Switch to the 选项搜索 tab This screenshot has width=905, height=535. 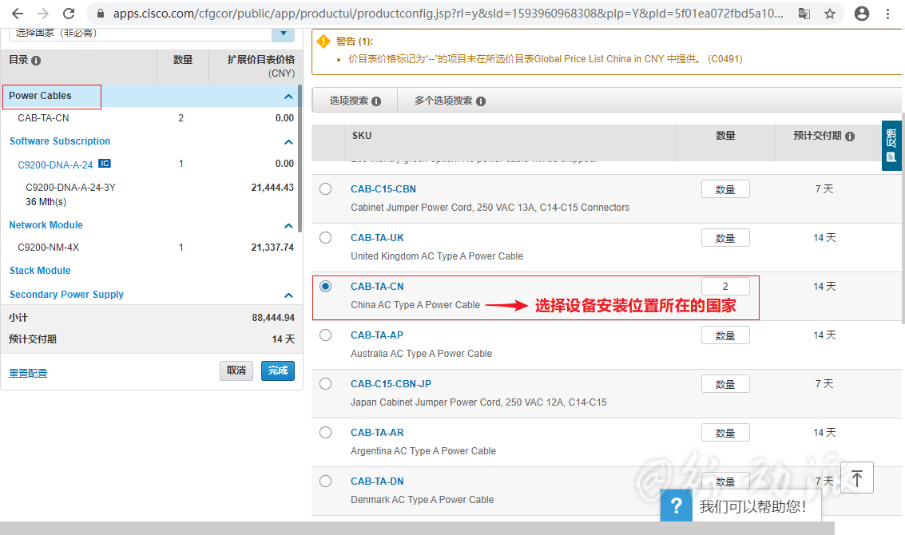click(x=355, y=101)
